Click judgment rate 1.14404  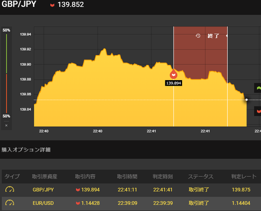241,203
